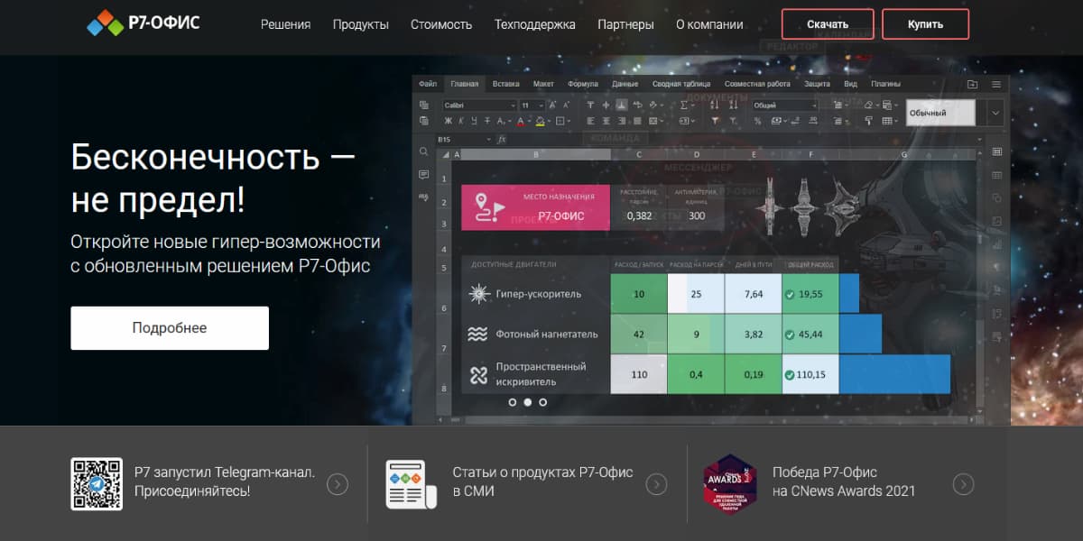Click the Подробнее button
The width and height of the screenshot is (1083, 541).
pyautogui.click(x=170, y=328)
